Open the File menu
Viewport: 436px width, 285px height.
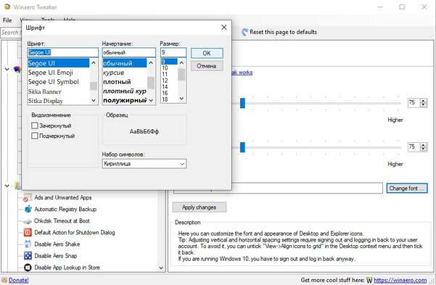[7, 20]
